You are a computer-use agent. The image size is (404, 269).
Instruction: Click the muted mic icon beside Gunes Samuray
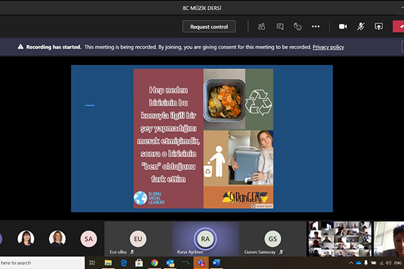(281, 252)
